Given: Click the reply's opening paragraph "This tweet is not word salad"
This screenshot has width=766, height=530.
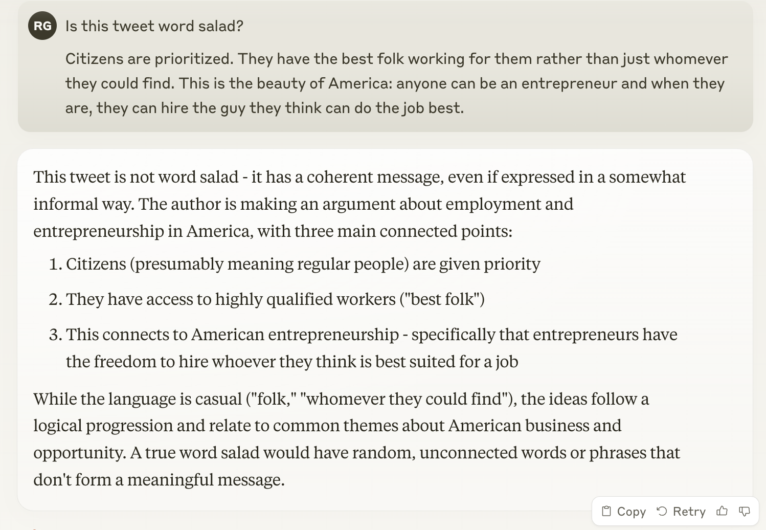Looking at the screenshot, I should pos(359,204).
